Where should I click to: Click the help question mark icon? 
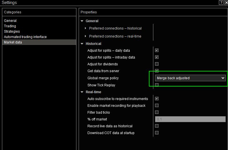pos(221,3)
